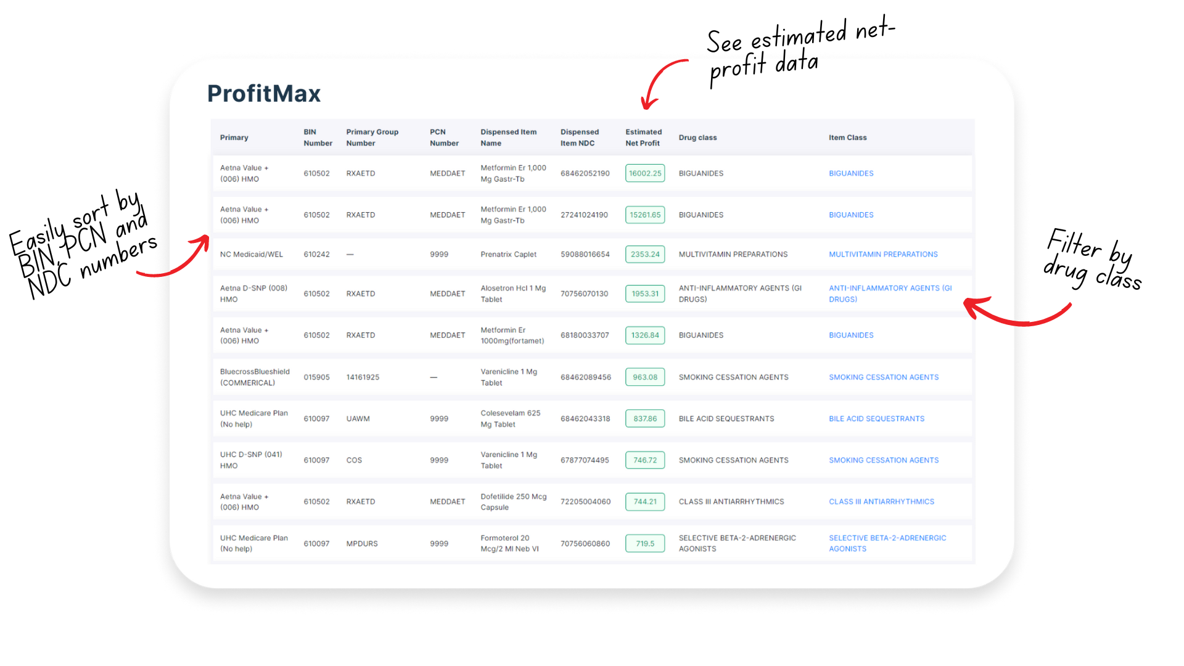Image resolution: width=1184 pixels, height=666 pixels.
Task: Select the 16002.25 net profit badge
Action: click(x=644, y=173)
